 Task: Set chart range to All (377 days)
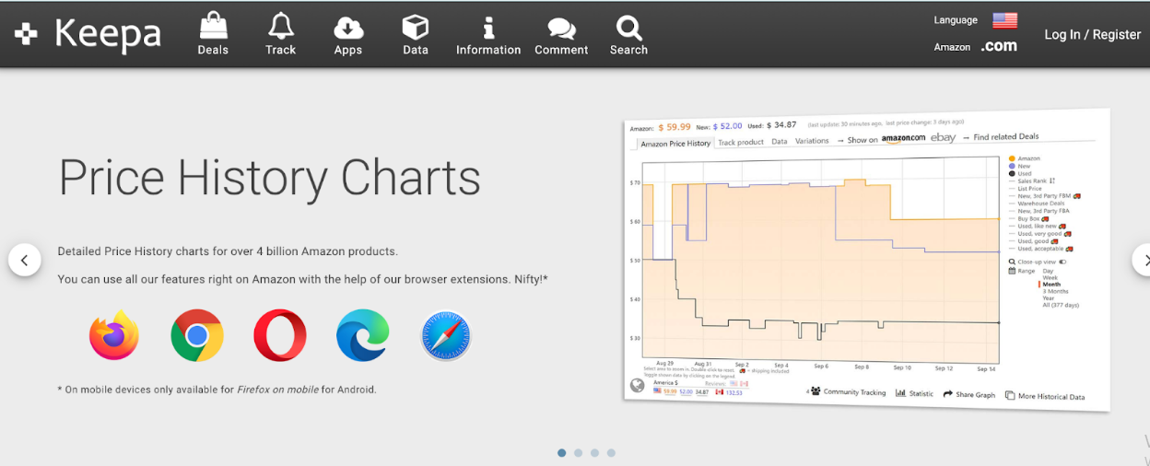[x=1061, y=305]
